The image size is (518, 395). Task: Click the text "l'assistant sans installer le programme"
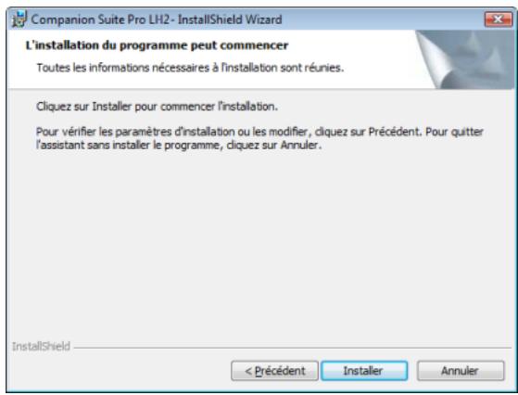point(128,145)
